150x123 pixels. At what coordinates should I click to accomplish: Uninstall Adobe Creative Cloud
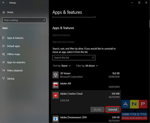click(x=113, y=110)
